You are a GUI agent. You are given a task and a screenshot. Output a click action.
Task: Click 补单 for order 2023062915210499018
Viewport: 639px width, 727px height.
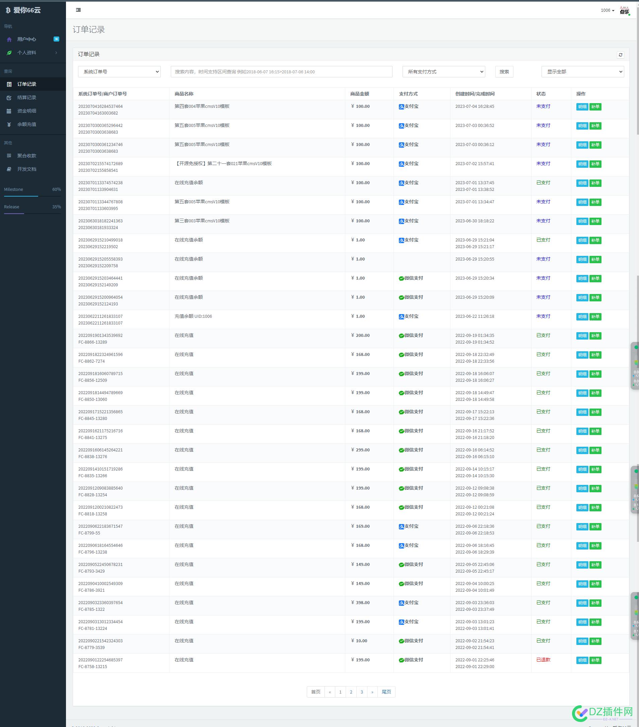pos(595,240)
